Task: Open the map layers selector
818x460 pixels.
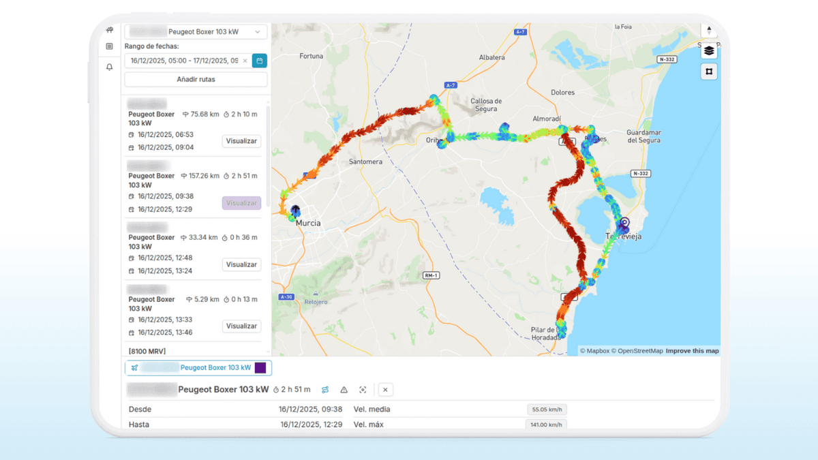Action: click(709, 50)
